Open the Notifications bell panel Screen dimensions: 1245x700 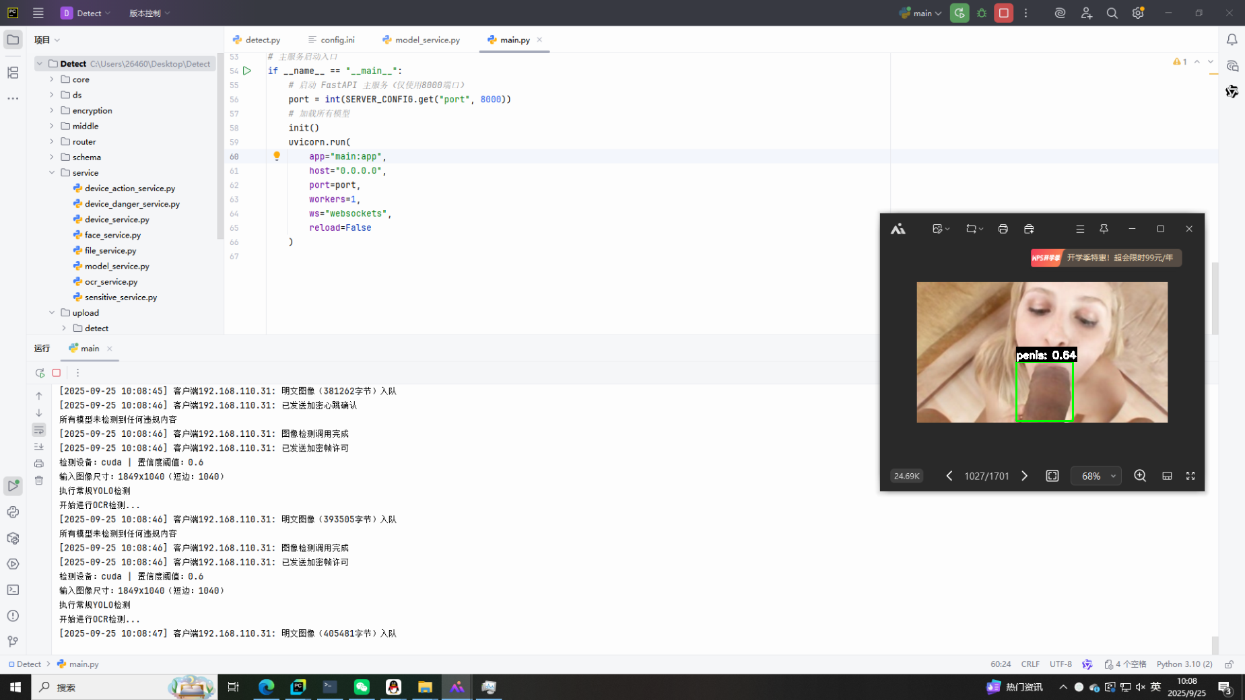tap(1232, 40)
